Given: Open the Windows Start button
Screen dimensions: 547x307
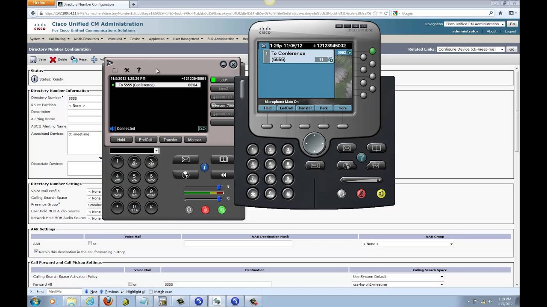Looking at the screenshot, I should 35,301.
